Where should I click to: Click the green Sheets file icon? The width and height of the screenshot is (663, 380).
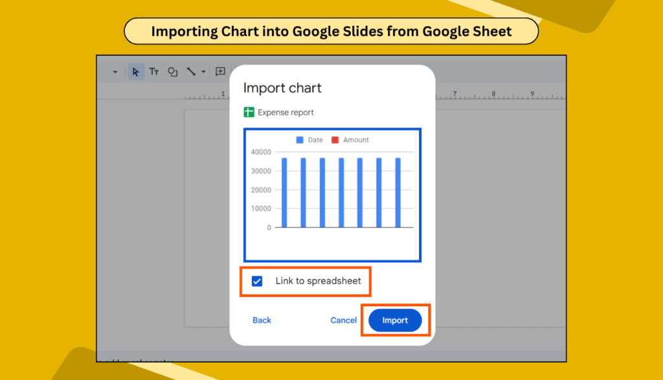click(x=249, y=112)
